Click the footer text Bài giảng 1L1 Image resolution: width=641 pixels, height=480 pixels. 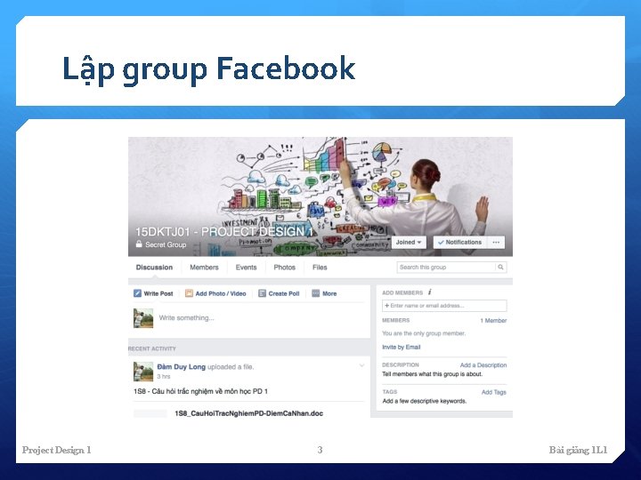578,450
